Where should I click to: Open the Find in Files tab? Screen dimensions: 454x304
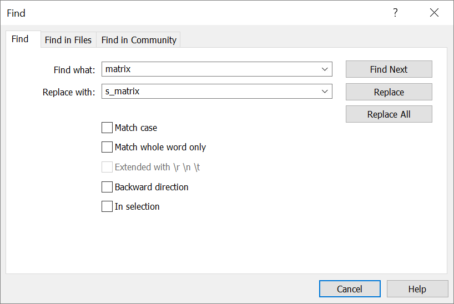(68, 40)
